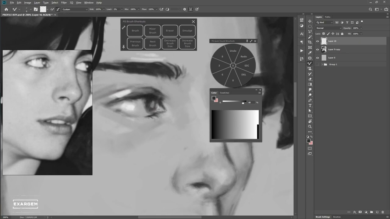
Task: Select the Eyedropper tool
Action: [x=310, y=53]
